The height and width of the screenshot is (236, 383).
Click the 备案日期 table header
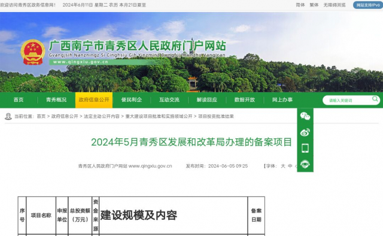click(x=256, y=215)
